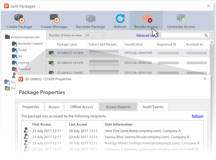Viewport: 216px width, 160px height.
Task: Select Rodrigo Marez access record text
Action: point(152,143)
